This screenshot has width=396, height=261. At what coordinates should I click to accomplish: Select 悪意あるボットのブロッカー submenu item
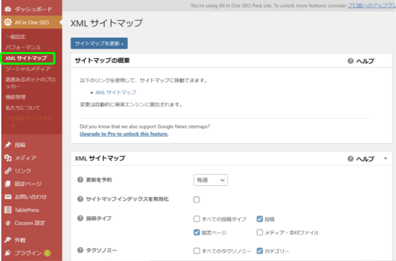[30, 83]
